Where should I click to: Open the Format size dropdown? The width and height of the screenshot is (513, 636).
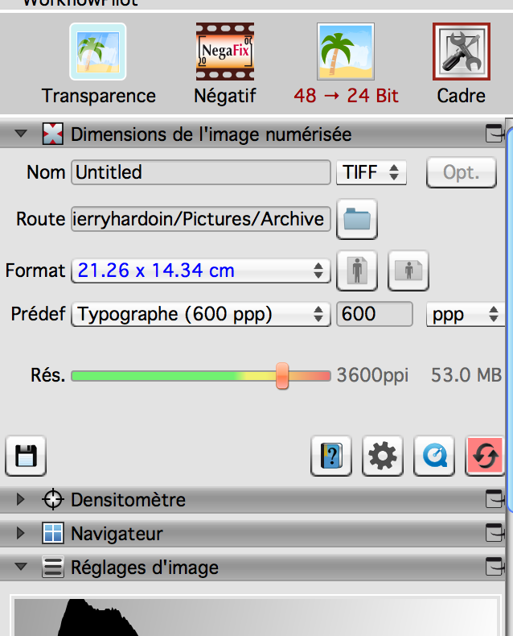coord(201,271)
